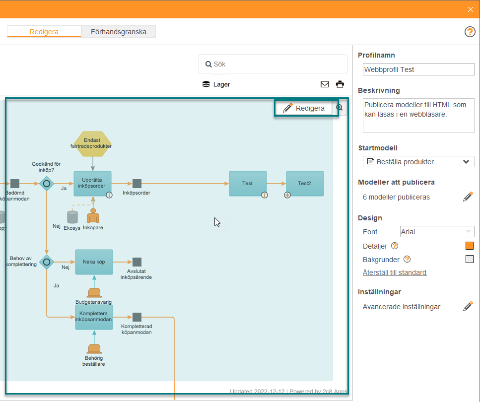
Task: Click the magnifier zoom icon beside Redigera
Action: 340,108
